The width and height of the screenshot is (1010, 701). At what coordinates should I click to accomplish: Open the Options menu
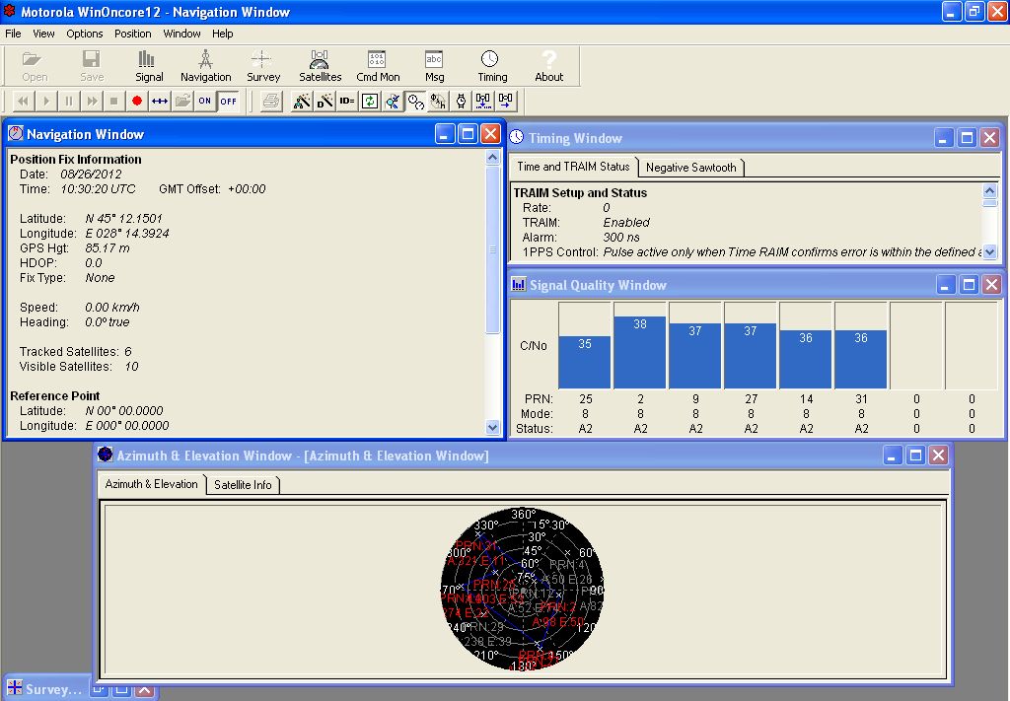(x=85, y=34)
